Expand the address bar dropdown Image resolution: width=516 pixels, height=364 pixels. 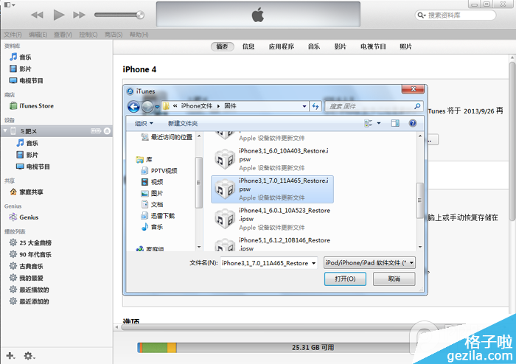tap(304, 106)
